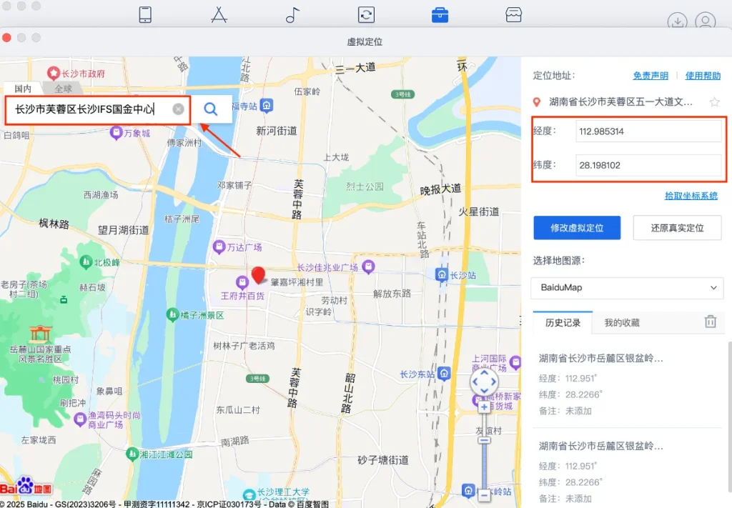Click the 还原真实定位 button
The height and width of the screenshot is (508, 732).
pyautogui.click(x=677, y=228)
